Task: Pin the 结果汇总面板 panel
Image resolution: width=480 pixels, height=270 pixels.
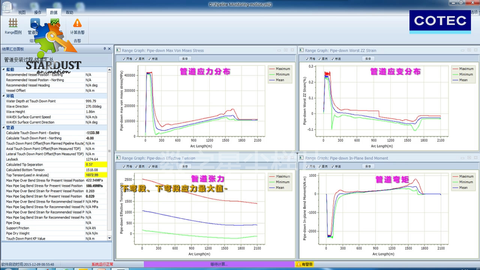Action: coord(105,49)
